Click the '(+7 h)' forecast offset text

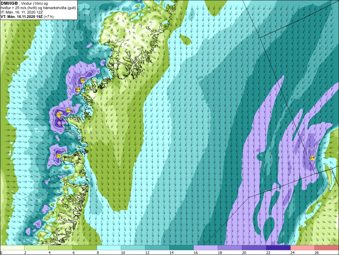point(48,16)
